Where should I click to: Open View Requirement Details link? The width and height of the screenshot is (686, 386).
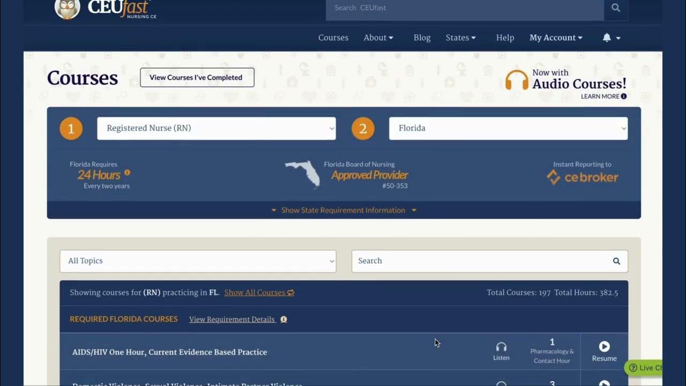point(232,320)
